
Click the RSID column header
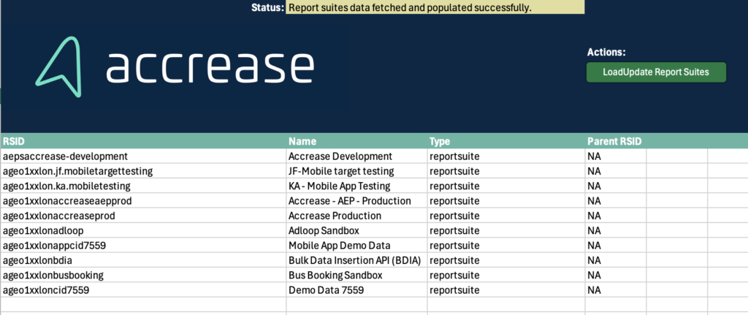[x=143, y=141]
